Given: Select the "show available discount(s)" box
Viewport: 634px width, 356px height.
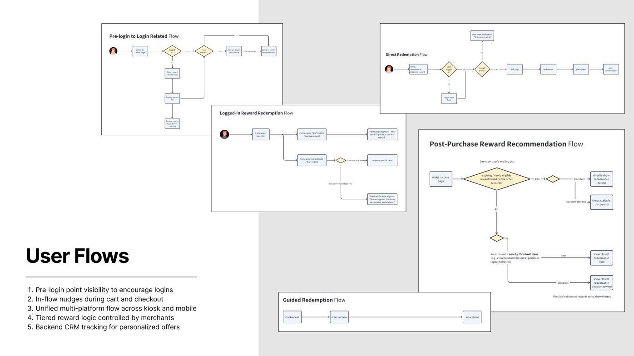Looking at the screenshot, I should coord(601,202).
